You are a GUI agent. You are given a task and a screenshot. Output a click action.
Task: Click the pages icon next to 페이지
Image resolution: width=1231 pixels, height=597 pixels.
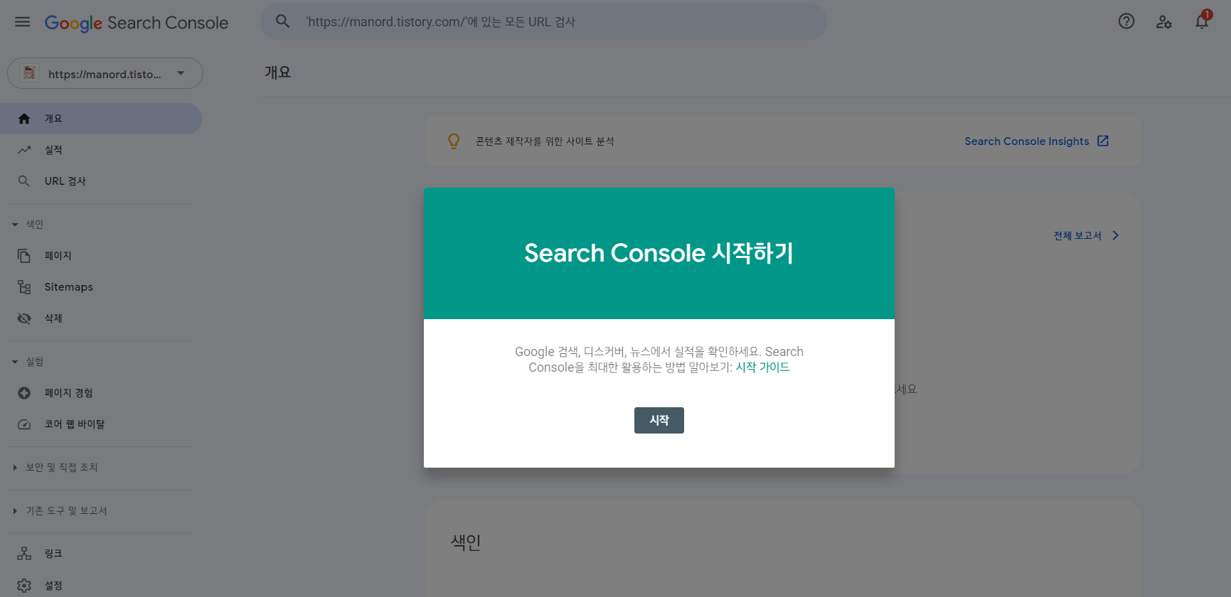24,256
